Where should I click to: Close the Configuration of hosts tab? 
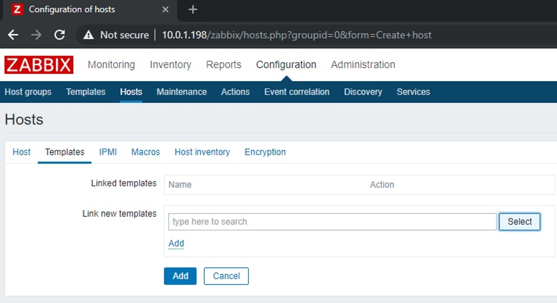(x=166, y=10)
